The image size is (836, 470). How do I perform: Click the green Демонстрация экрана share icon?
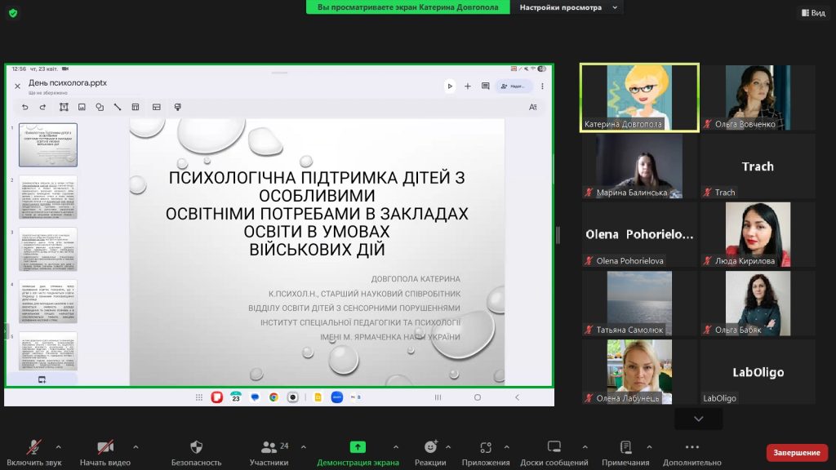click(x=358, y=447)
